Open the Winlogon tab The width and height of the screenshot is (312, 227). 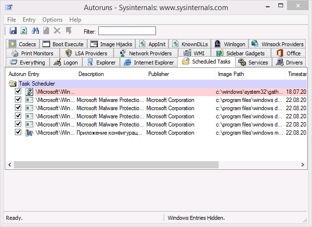[x=230, y=44]
